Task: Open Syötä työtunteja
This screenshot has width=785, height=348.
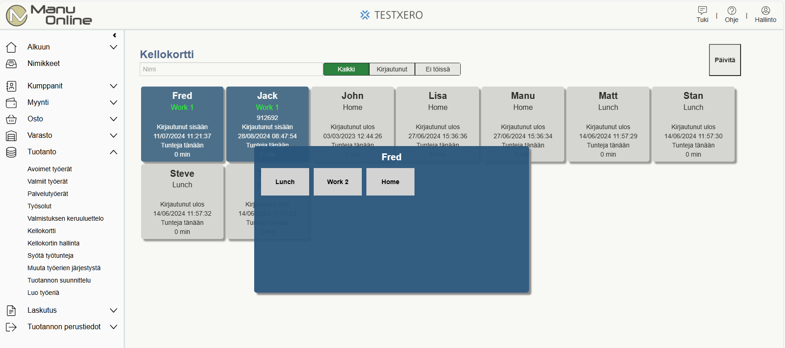Action: [50, 256]
